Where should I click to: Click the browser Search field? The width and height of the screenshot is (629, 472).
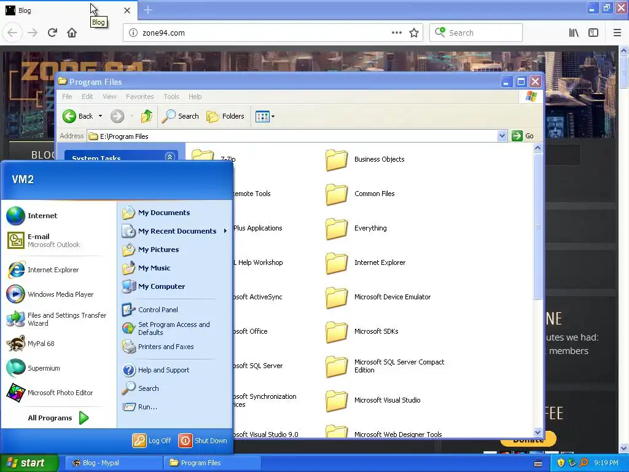pyautogui.click(x=476, y=33)
